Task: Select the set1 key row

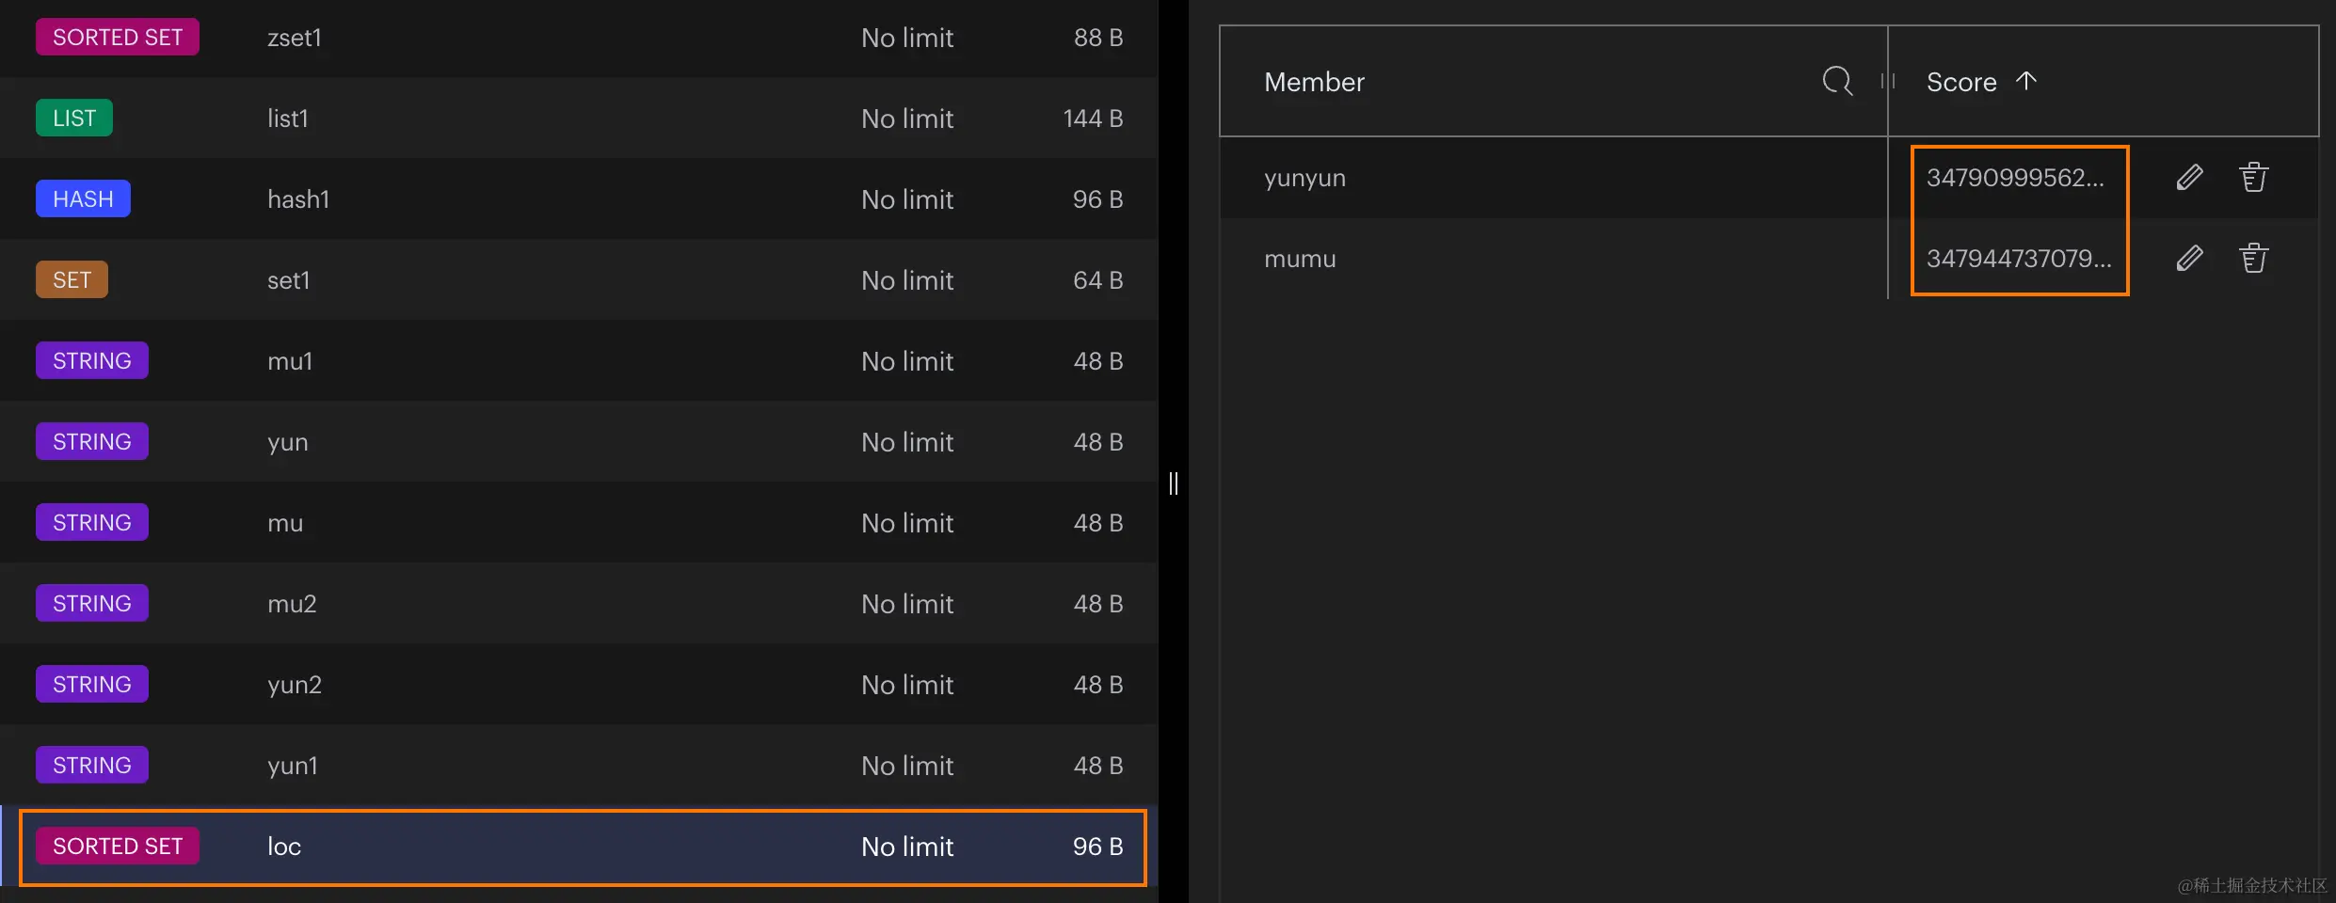Action: pyautogui.click(x=579, y=280)
